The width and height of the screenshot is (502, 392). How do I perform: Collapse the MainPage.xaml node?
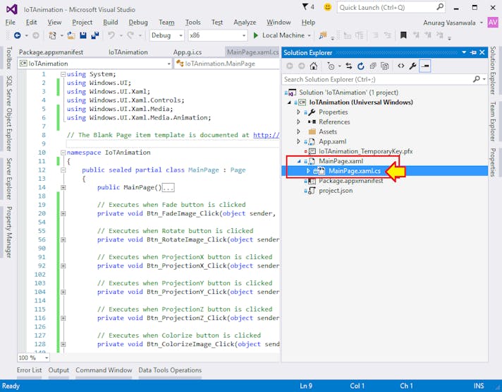pyautogui.click(x=299, y=161)
